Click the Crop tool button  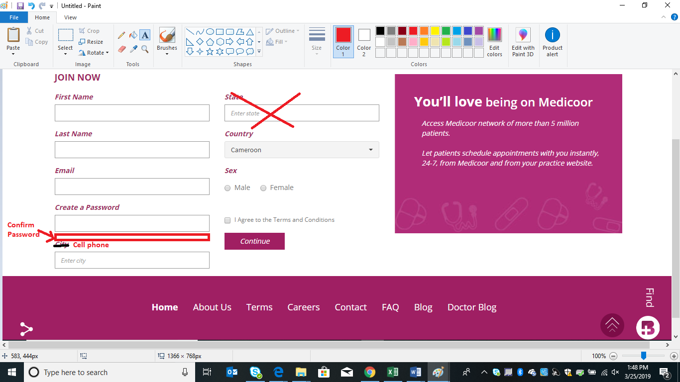click(x=89, y=31)
